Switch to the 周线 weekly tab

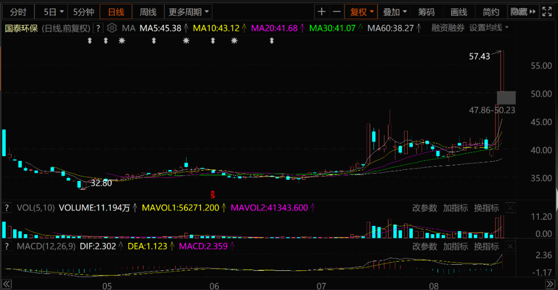(x=148, y=12)
